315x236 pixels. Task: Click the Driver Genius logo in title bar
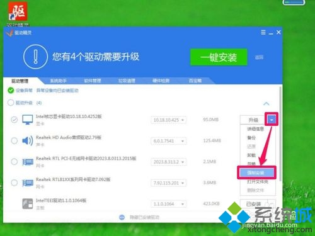pos(9,33)
